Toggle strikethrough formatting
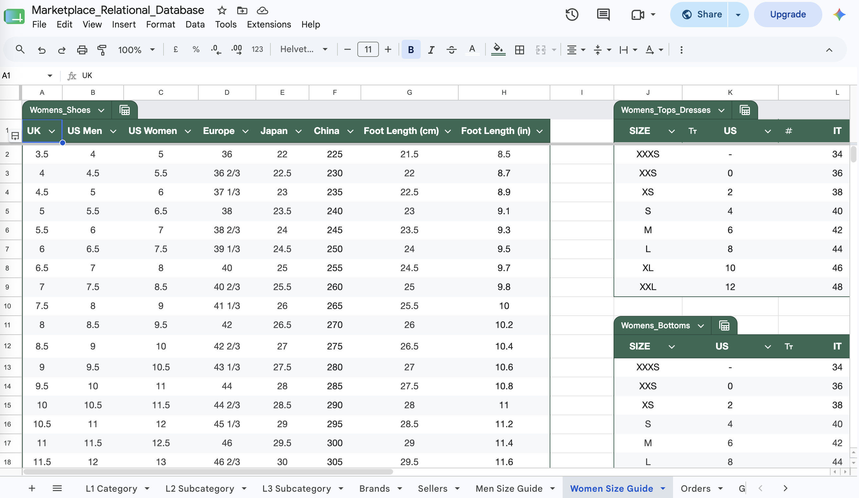The width and height of the screenshot is (859, 498). tap(451, 50)
